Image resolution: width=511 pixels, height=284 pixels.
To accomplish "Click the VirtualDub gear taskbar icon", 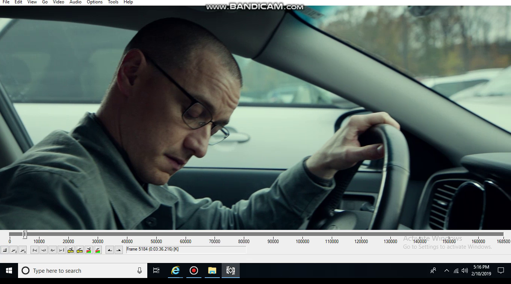I will click(x=230, y=270).
